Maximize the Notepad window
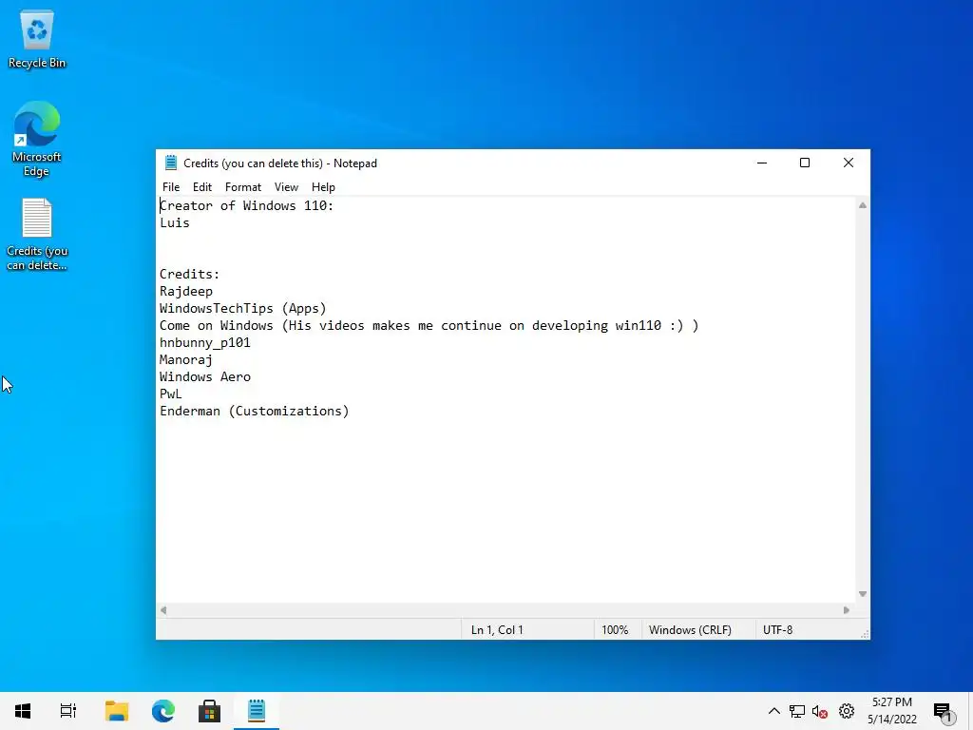Image resolution: width=973 pixels, height=730 pixels. (805, 163)
